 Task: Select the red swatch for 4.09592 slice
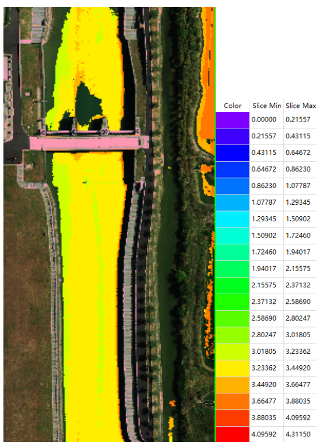tap(232, 434)
